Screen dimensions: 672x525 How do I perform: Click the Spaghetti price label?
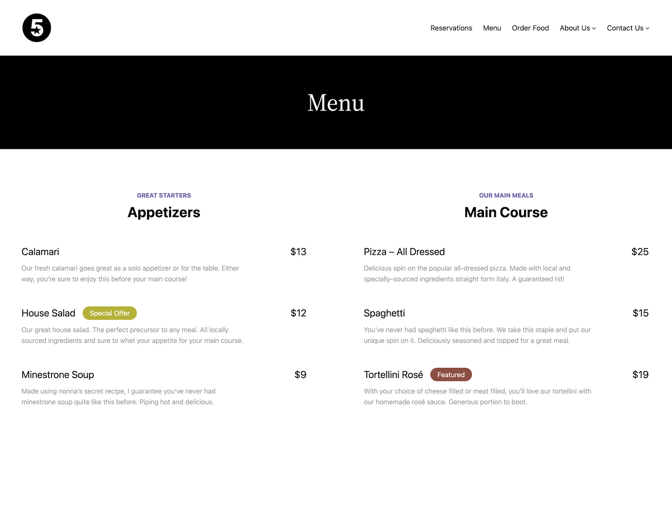(640, 313)
